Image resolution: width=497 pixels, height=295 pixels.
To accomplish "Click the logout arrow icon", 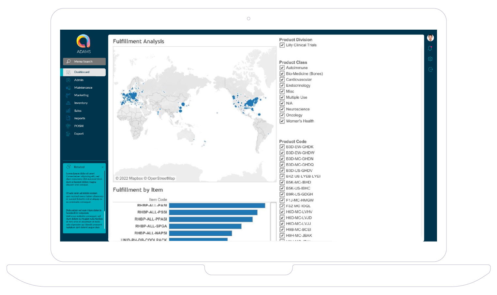I will (430, 69).
